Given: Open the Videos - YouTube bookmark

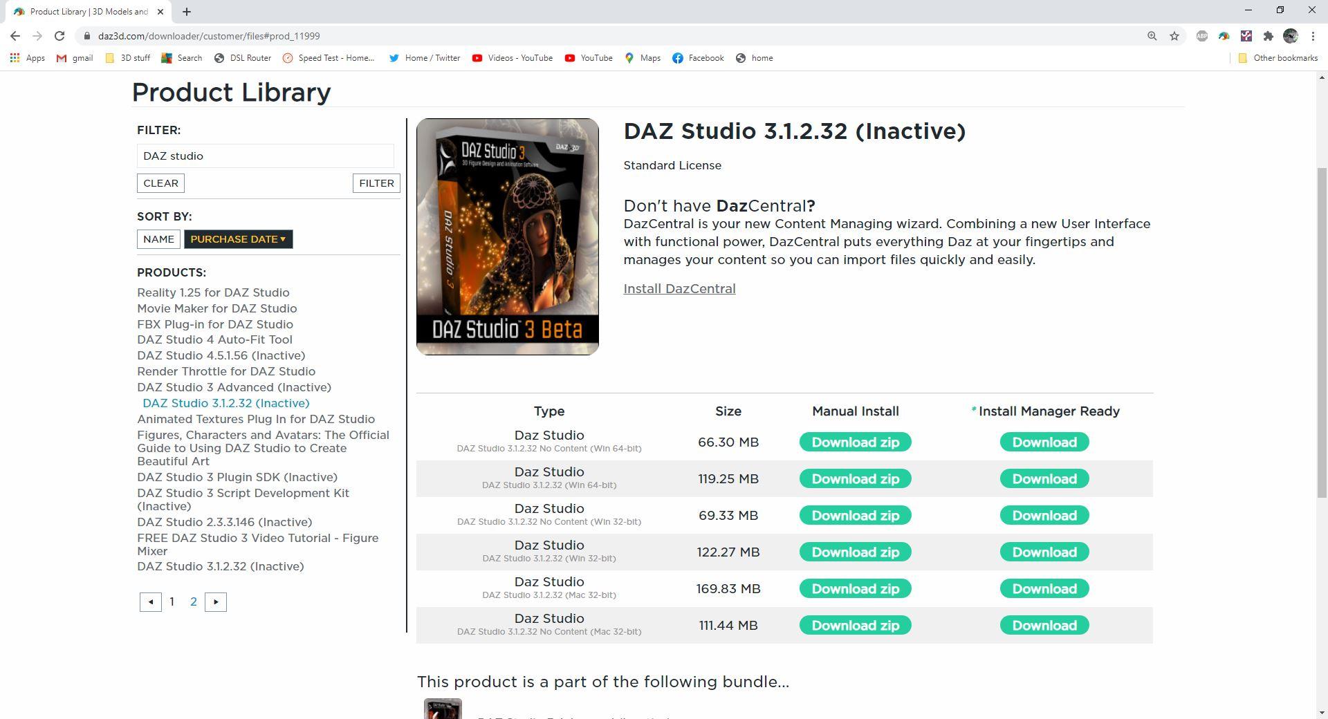Looking at the screenshot, I should click(513, 58).
